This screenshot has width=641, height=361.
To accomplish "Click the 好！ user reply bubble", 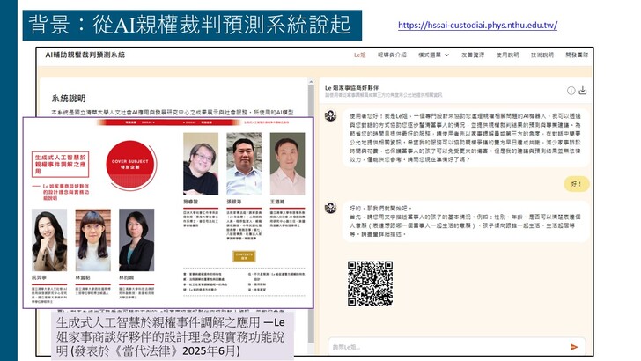I will point(575,183).
